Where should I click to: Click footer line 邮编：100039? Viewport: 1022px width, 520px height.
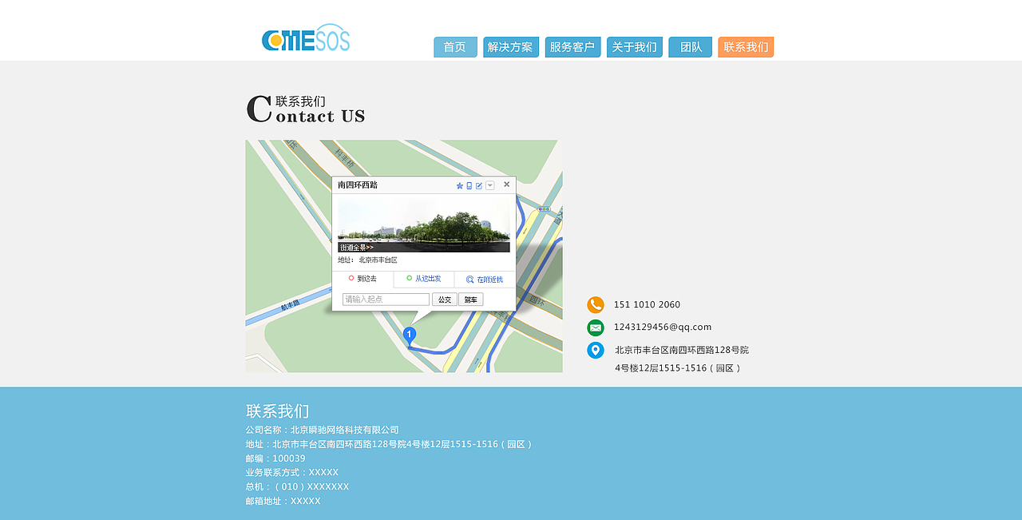click(x=275, y=458)
